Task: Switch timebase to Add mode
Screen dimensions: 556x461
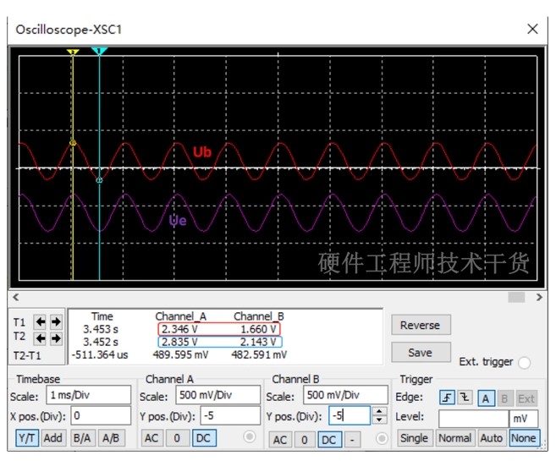Action: 53,438
